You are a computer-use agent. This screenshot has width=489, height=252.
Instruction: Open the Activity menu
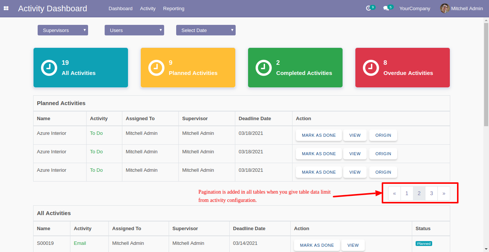148,8
